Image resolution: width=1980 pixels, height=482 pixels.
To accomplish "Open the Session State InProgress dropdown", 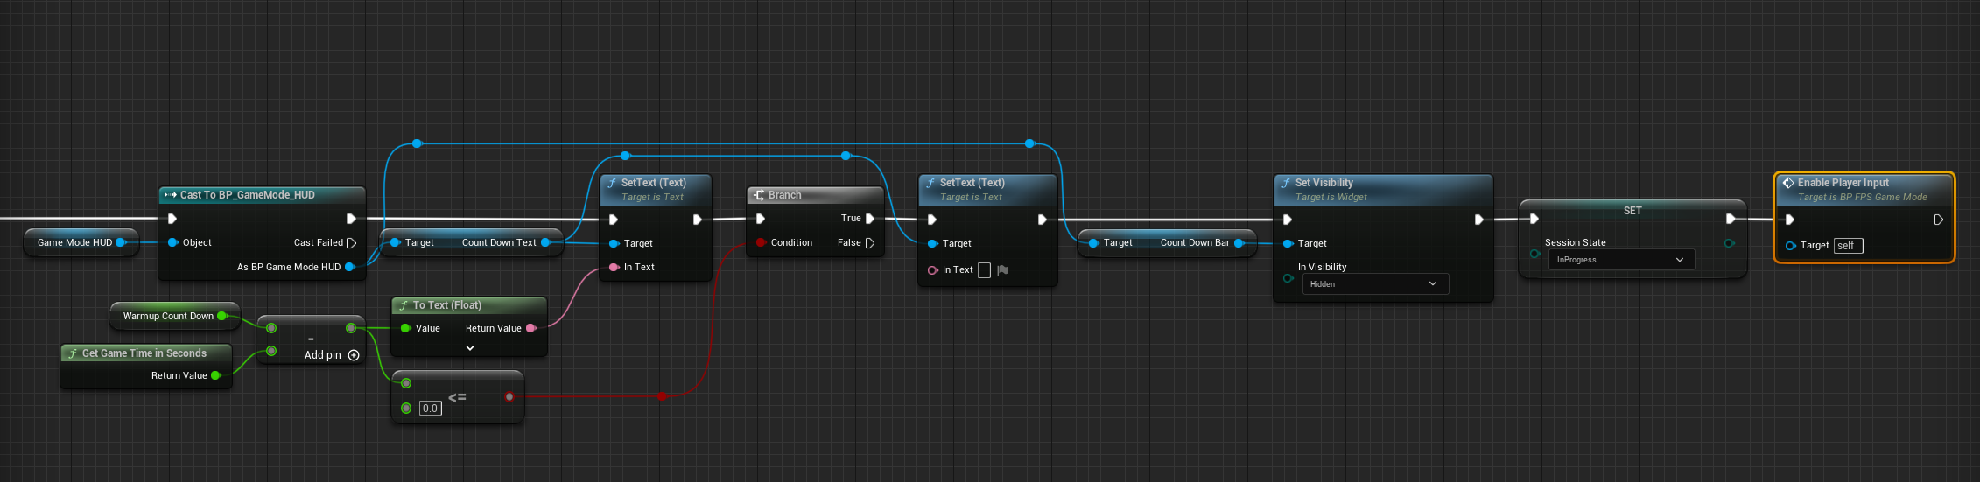I will click(x=1621, y=260).
